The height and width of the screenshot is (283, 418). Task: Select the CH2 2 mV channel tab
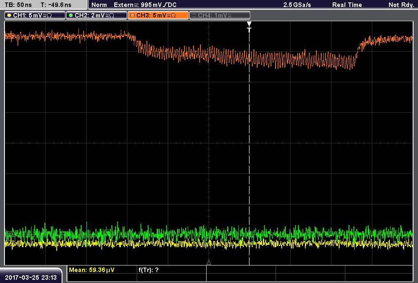click(96, 15)
